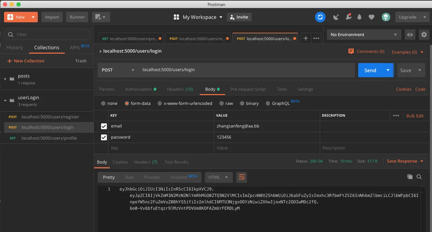Open the Authorization request tab
Screen dimensions: 432x232
[x=141, y=89]
